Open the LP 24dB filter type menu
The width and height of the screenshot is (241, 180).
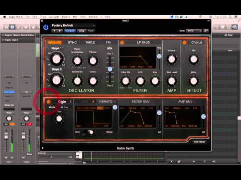(x=143, y=42)
